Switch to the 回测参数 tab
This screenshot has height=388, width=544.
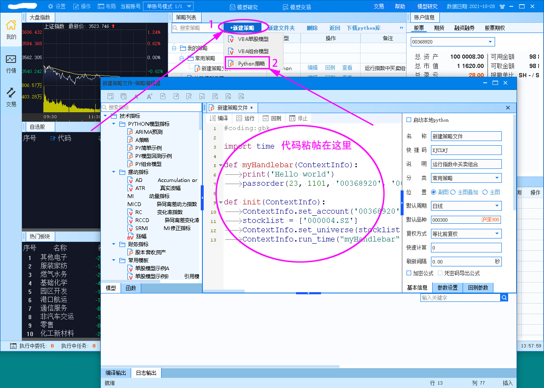pos(478,288)
